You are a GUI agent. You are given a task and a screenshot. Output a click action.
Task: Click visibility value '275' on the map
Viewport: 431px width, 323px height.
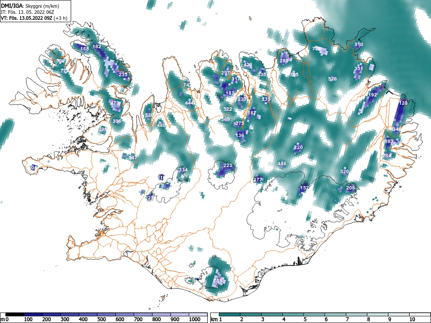(x=240, y=123)
